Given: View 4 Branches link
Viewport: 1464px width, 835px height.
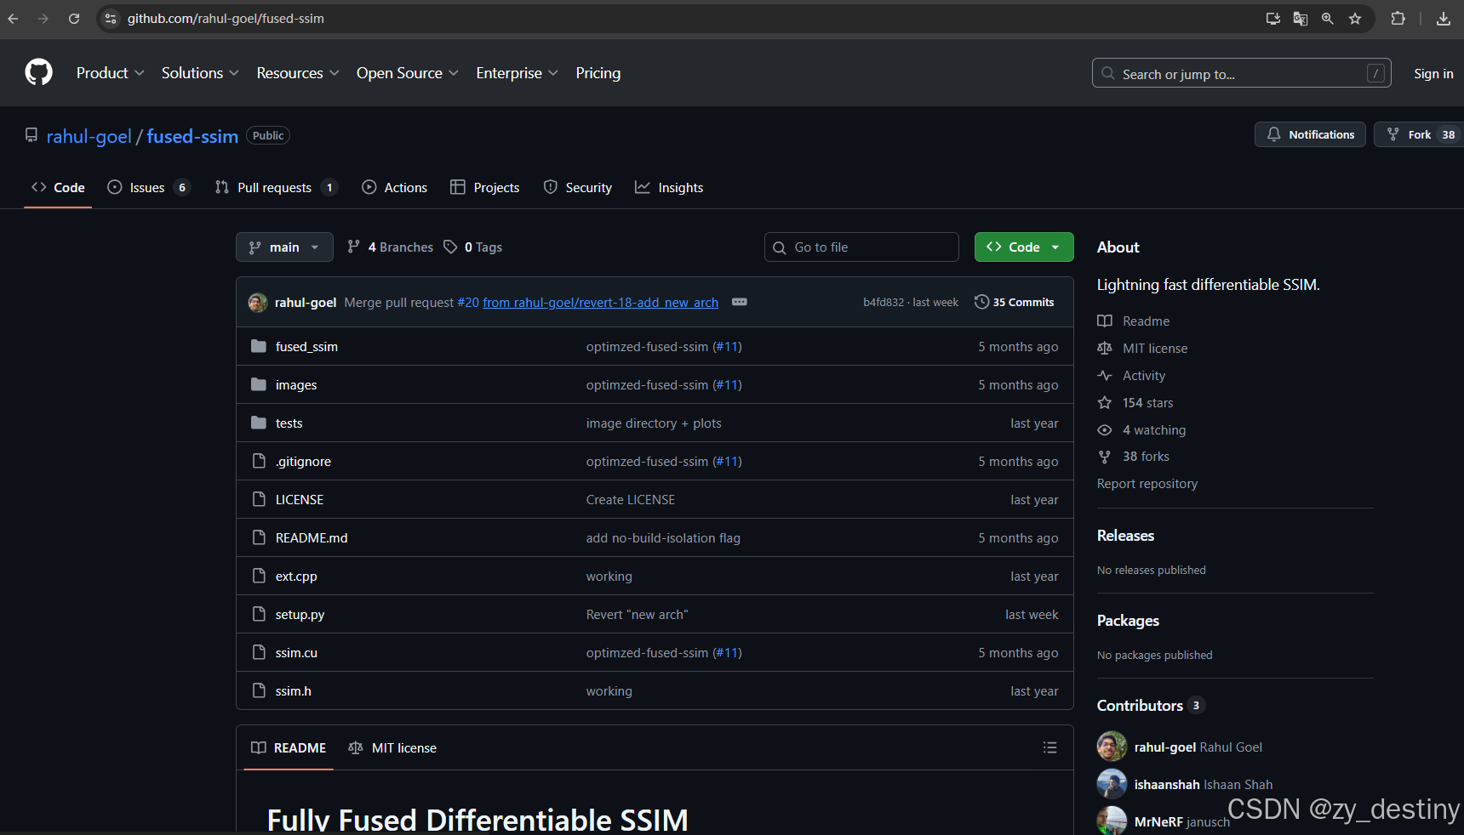Looking at the screenshot, I should click(391, 247).
